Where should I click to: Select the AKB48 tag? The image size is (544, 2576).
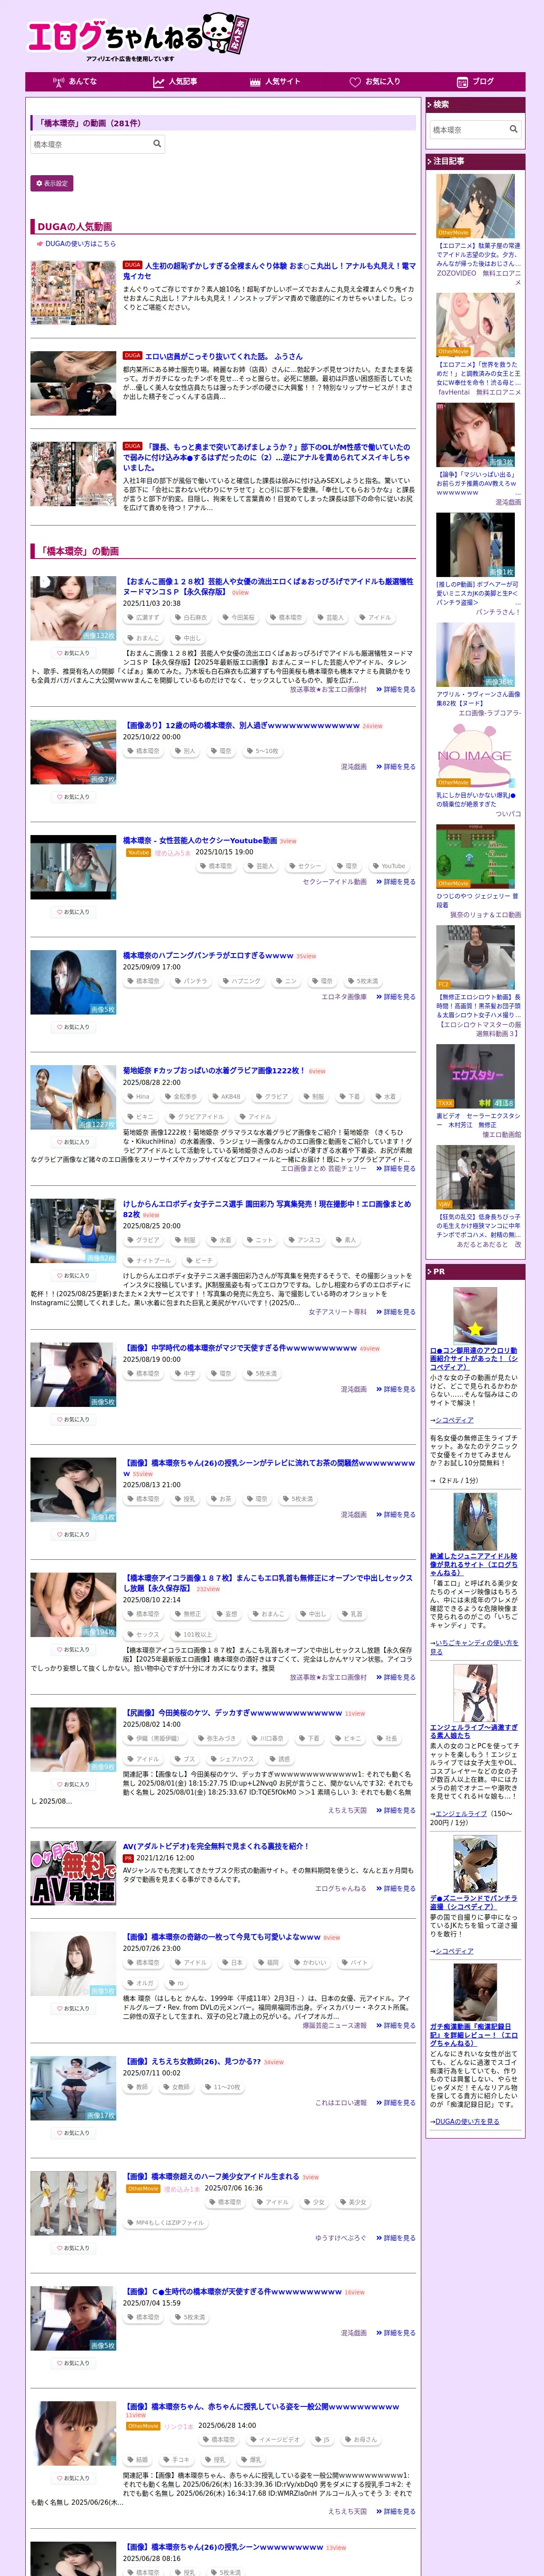click(x=226, y=1096)
